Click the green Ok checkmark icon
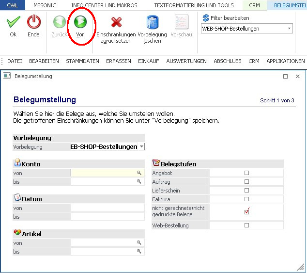Viewport: 307px width, 273px height. pyautogui.click(x=13, y=22)
